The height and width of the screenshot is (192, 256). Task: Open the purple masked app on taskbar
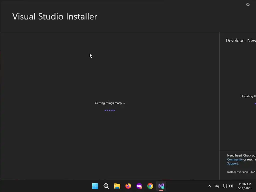tap(139, 186)
